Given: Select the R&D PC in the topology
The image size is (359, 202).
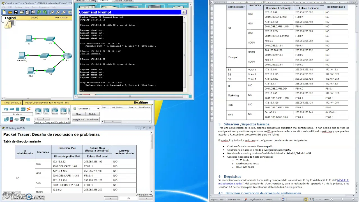Looking at the screenshot, I should pyautogui.click(x=31, y=70).
